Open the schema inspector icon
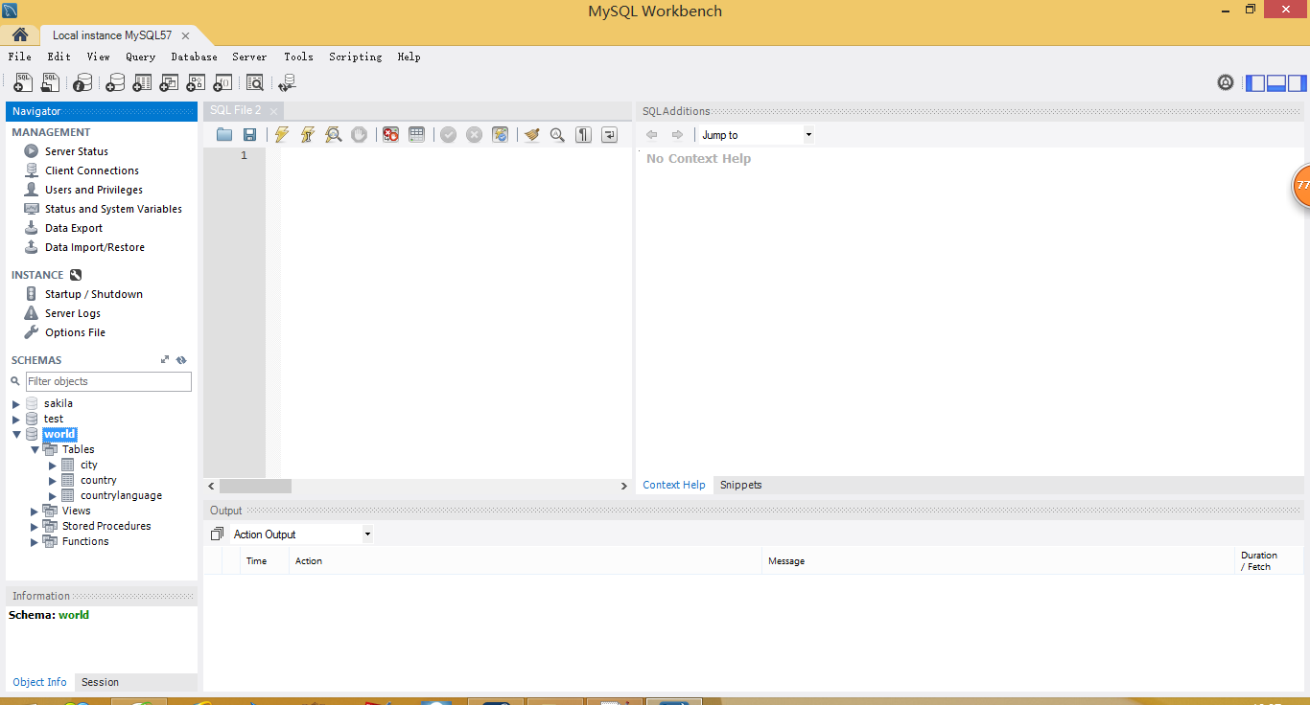Viewport: 1310px width, 705px height. [x=83, y=82]
